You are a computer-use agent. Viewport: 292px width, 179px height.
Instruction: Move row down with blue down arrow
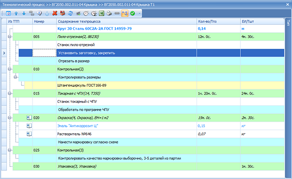point(24,13)
